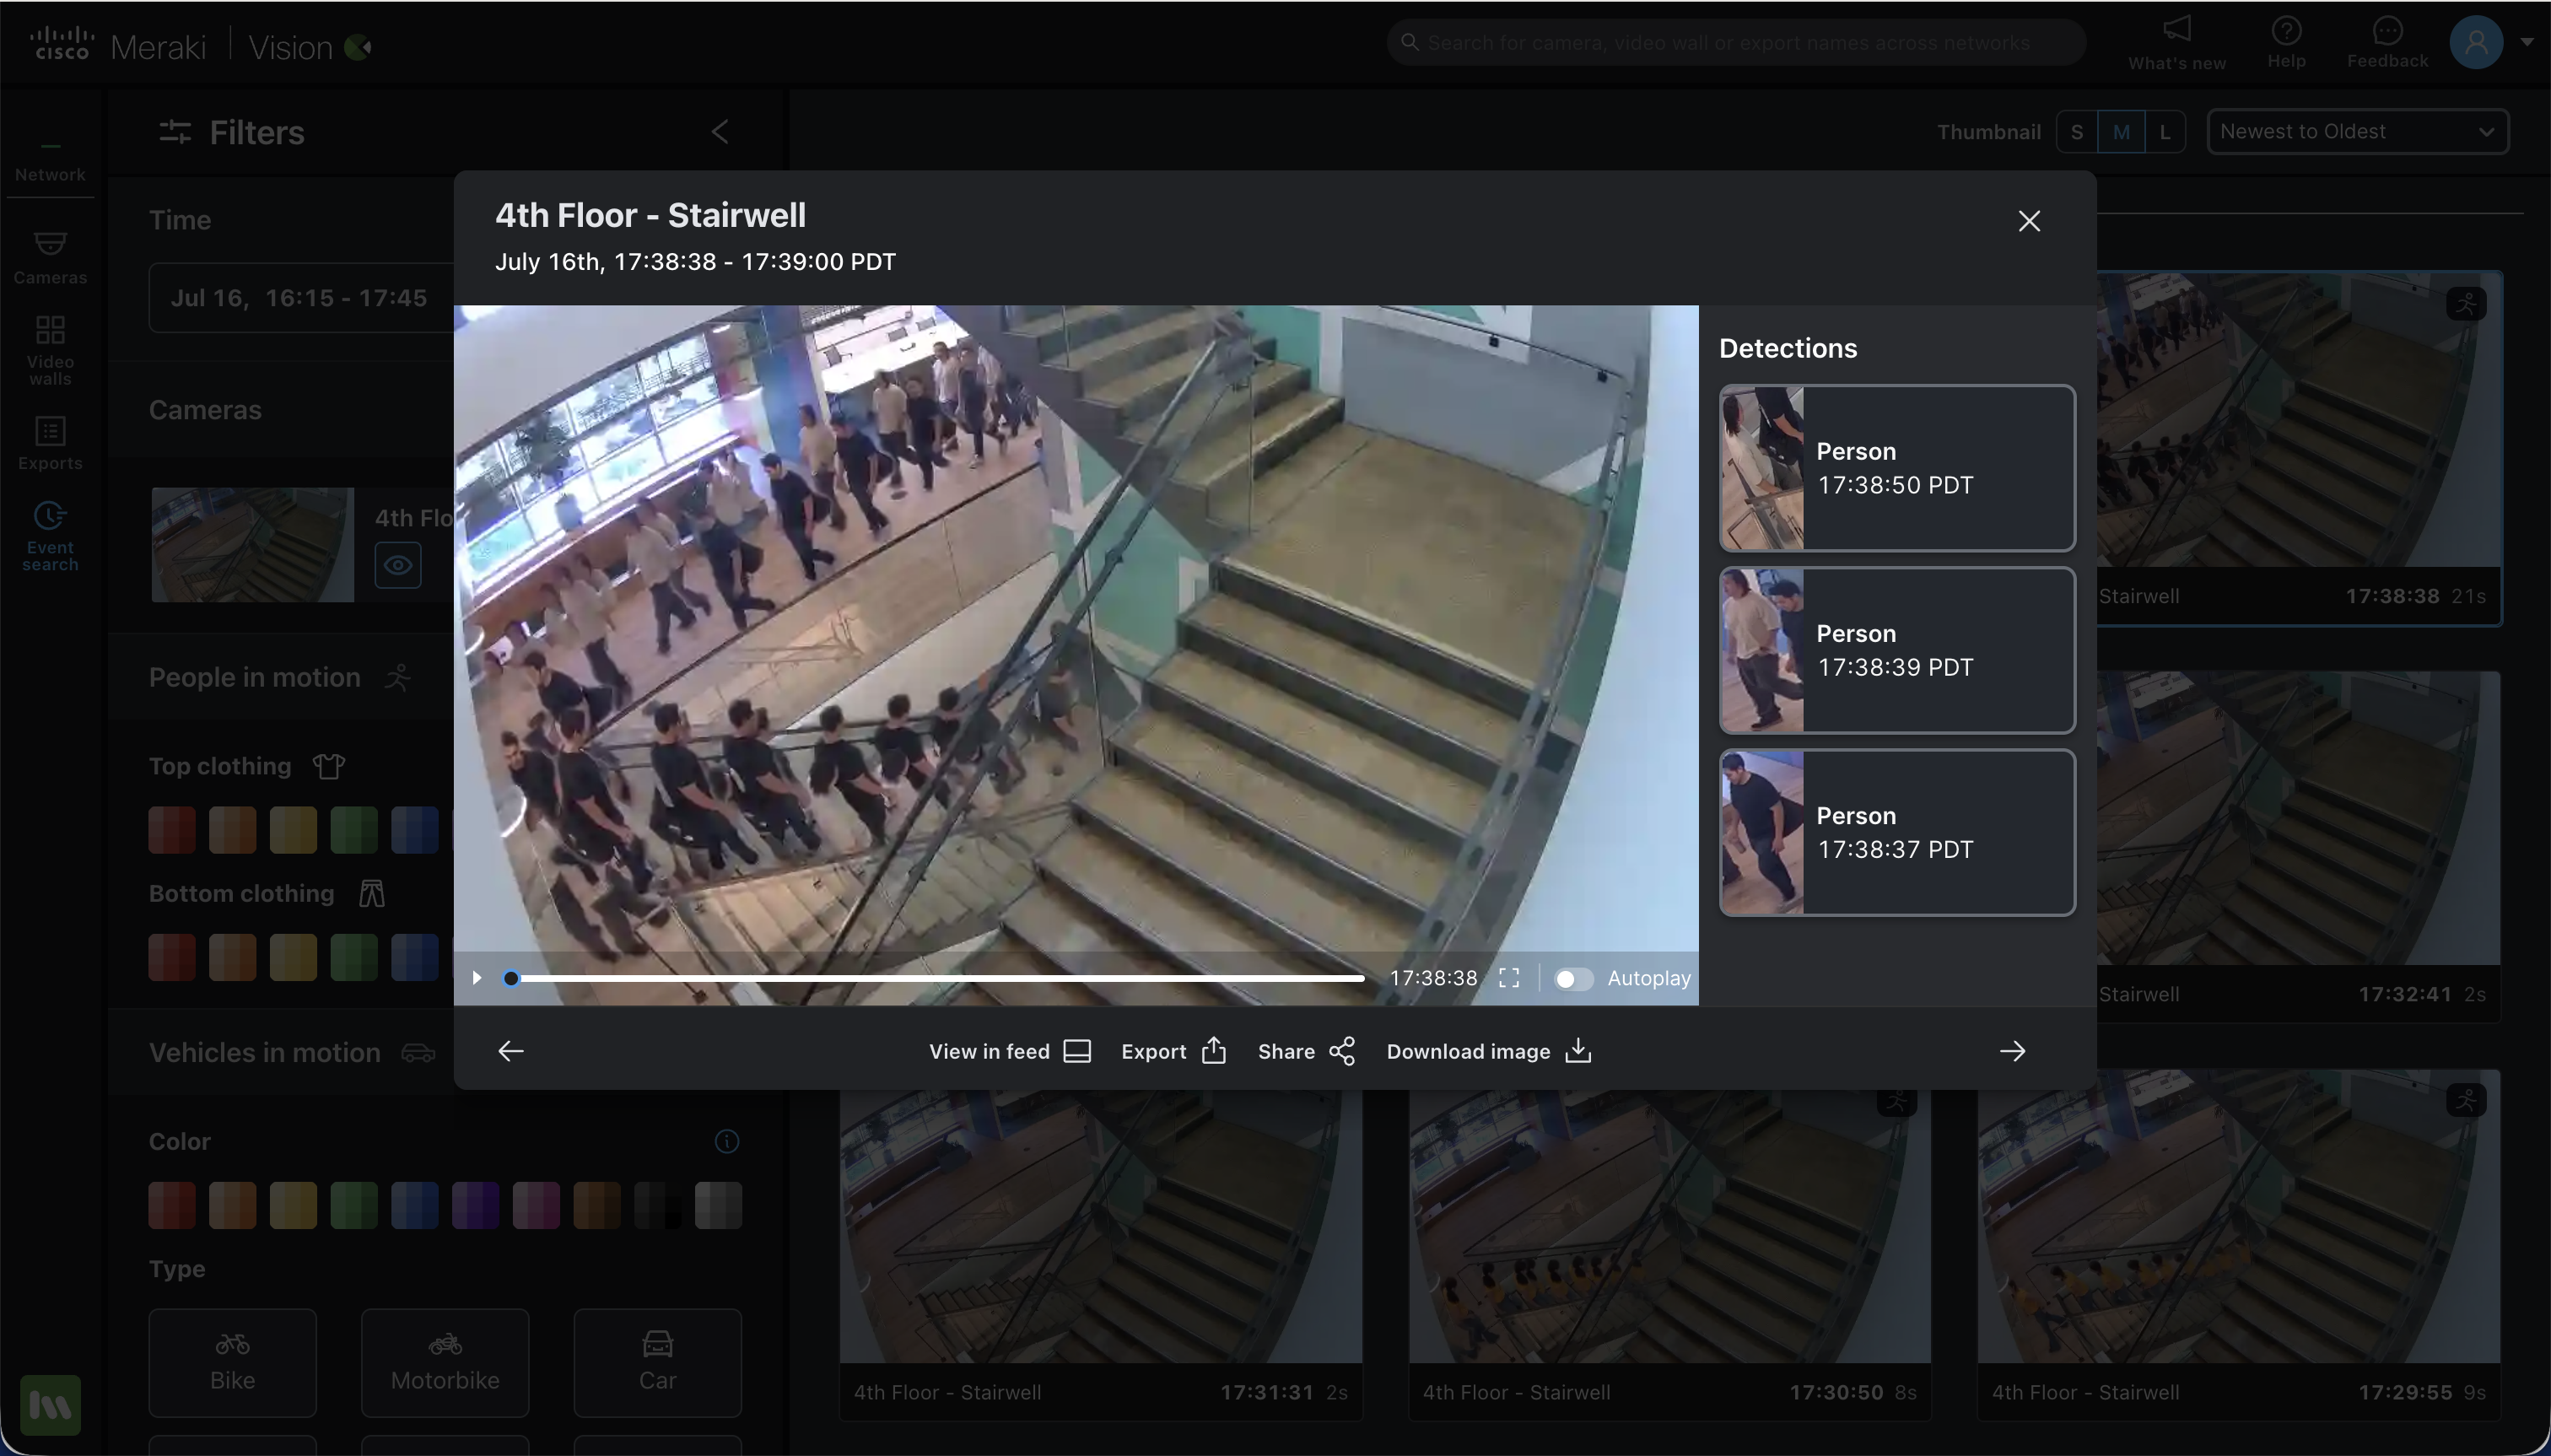2551x1456 pixels.
Task: Select 4th Floor camera thumbnail in filters
Action: (x=253, y=545)
